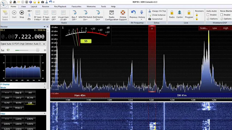Open Auto-mute Options

pyautogui.click(x=212, y=19)
